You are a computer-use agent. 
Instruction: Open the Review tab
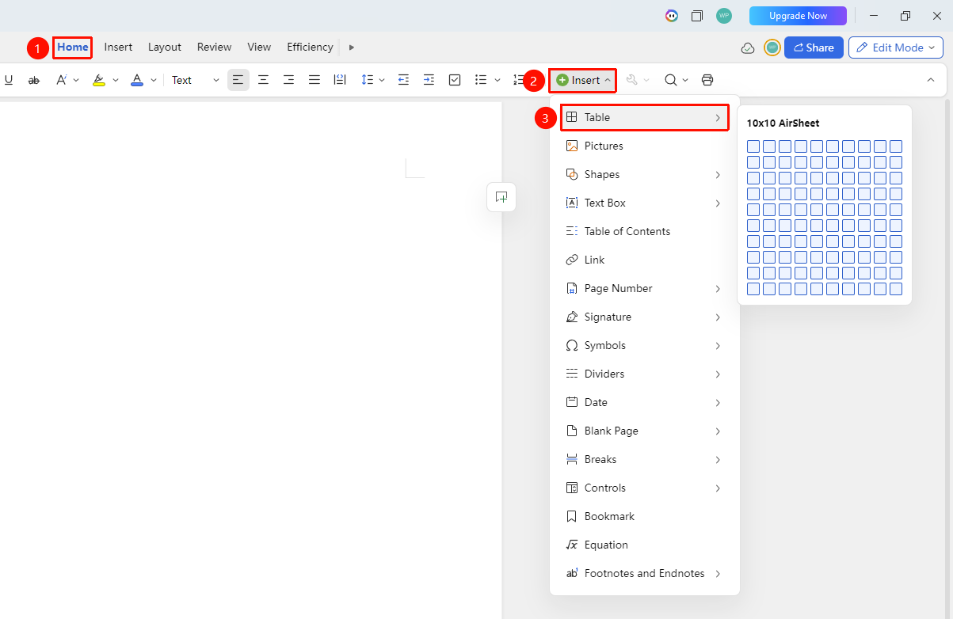(x=214, y=47)
